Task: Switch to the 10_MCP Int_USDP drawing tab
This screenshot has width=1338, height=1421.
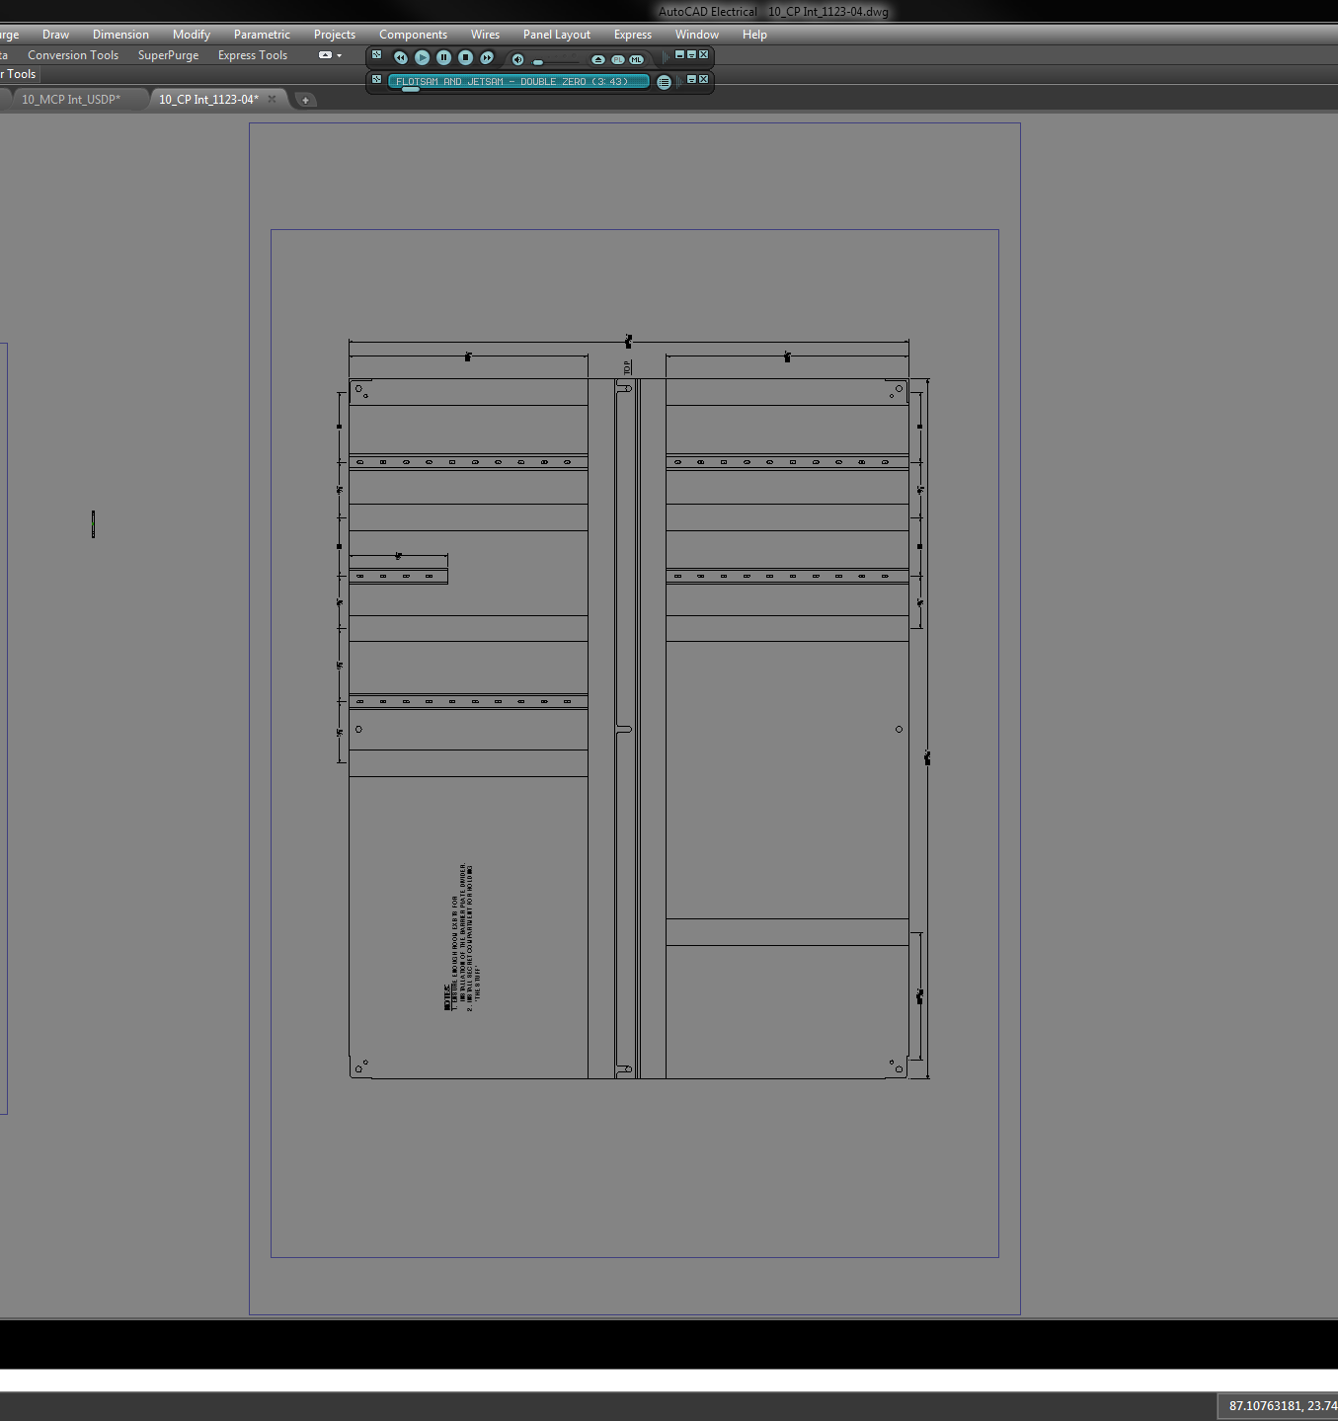Action: [x=71, y=100]
